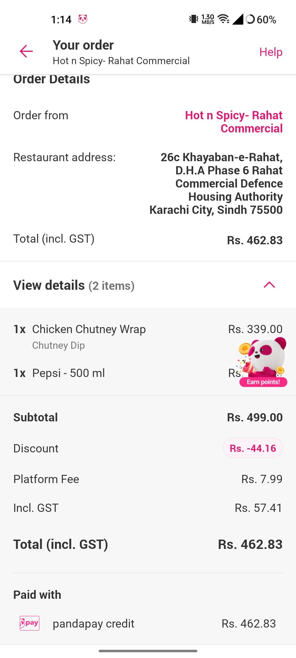Tap the back arrow icon
Screen dimensions: 296x658
pyautogui.click(x=26, y=52)
